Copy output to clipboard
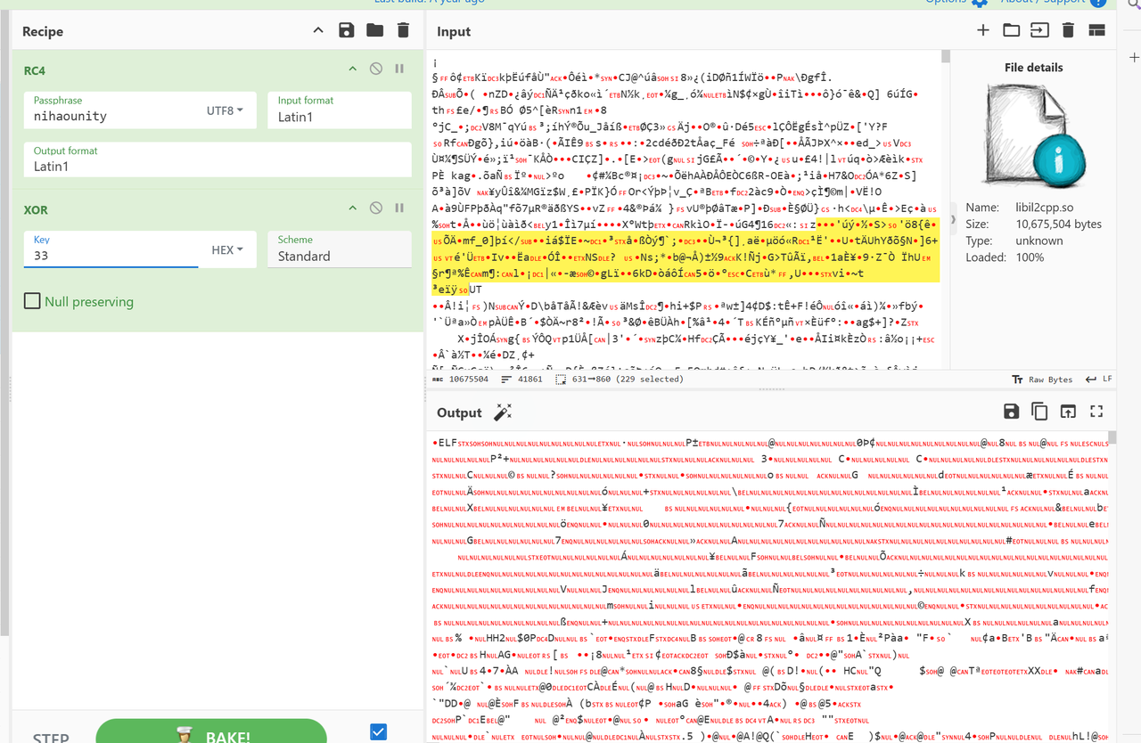1141x743 pixels. (x=1039, y=412)
